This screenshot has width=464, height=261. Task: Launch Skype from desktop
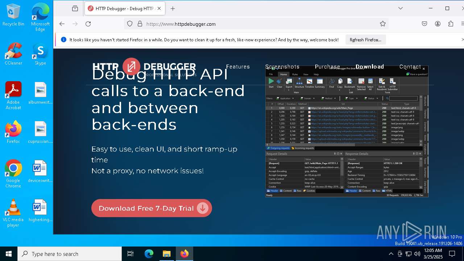tap(40, 54)
